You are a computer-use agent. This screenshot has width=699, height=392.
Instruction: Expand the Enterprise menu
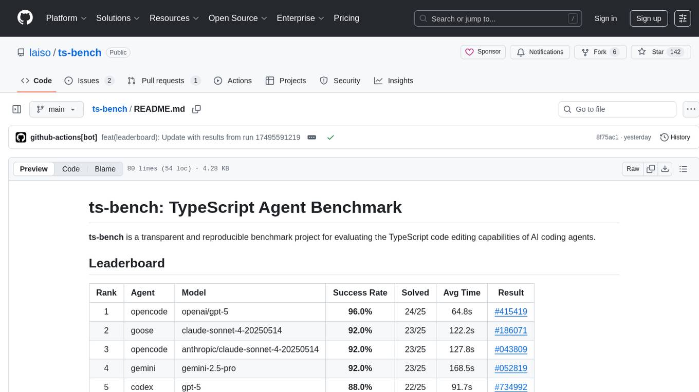point(300,18)
